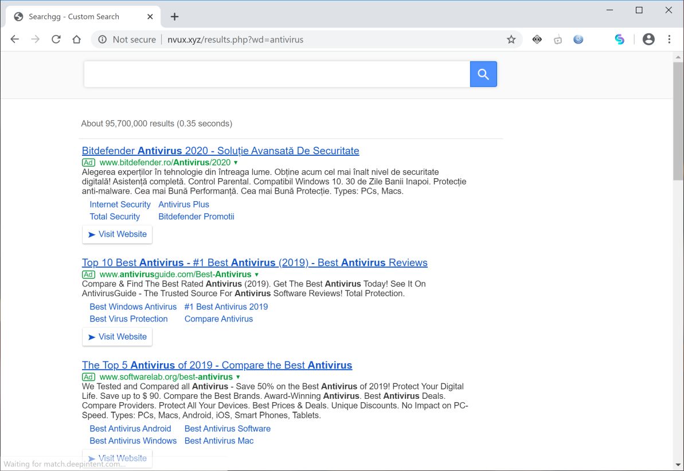
Task: Switch to the Searchgg - Custom Search tab
Action: pos(75,17)
